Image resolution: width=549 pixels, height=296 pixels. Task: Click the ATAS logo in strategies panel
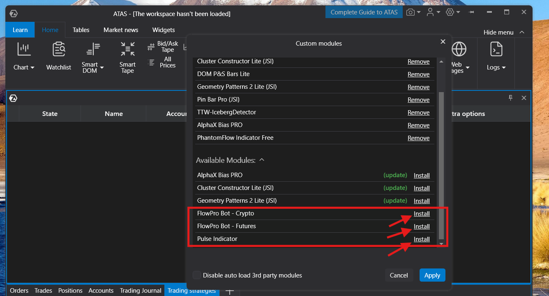[13, 98]
